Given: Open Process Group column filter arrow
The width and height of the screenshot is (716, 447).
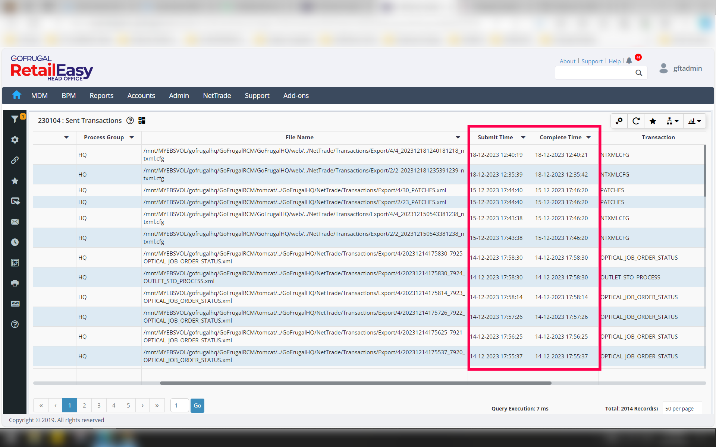Looking at the screenshot, I should (132, 137).
